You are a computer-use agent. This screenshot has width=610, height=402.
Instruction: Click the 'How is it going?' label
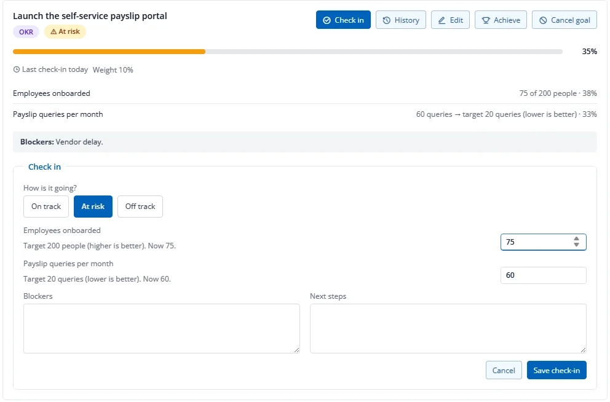tap(50, 188)
